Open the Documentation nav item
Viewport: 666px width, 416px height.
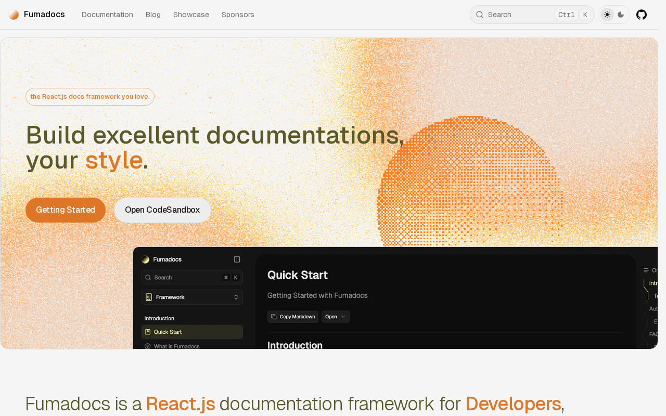[x=107, y=15]
